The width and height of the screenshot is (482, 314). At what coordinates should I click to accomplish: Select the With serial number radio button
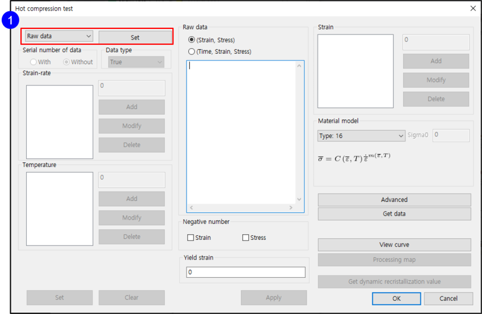(x=33, y=62)
